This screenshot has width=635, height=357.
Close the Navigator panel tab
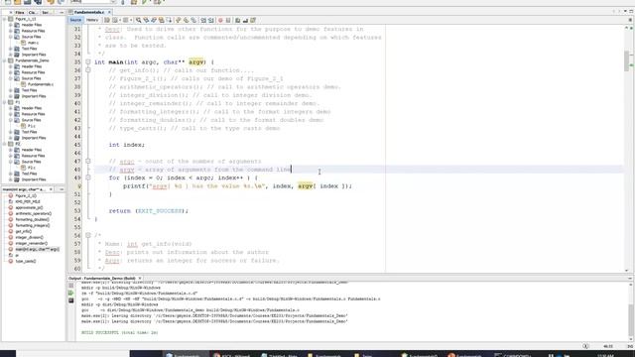[51, 189]
